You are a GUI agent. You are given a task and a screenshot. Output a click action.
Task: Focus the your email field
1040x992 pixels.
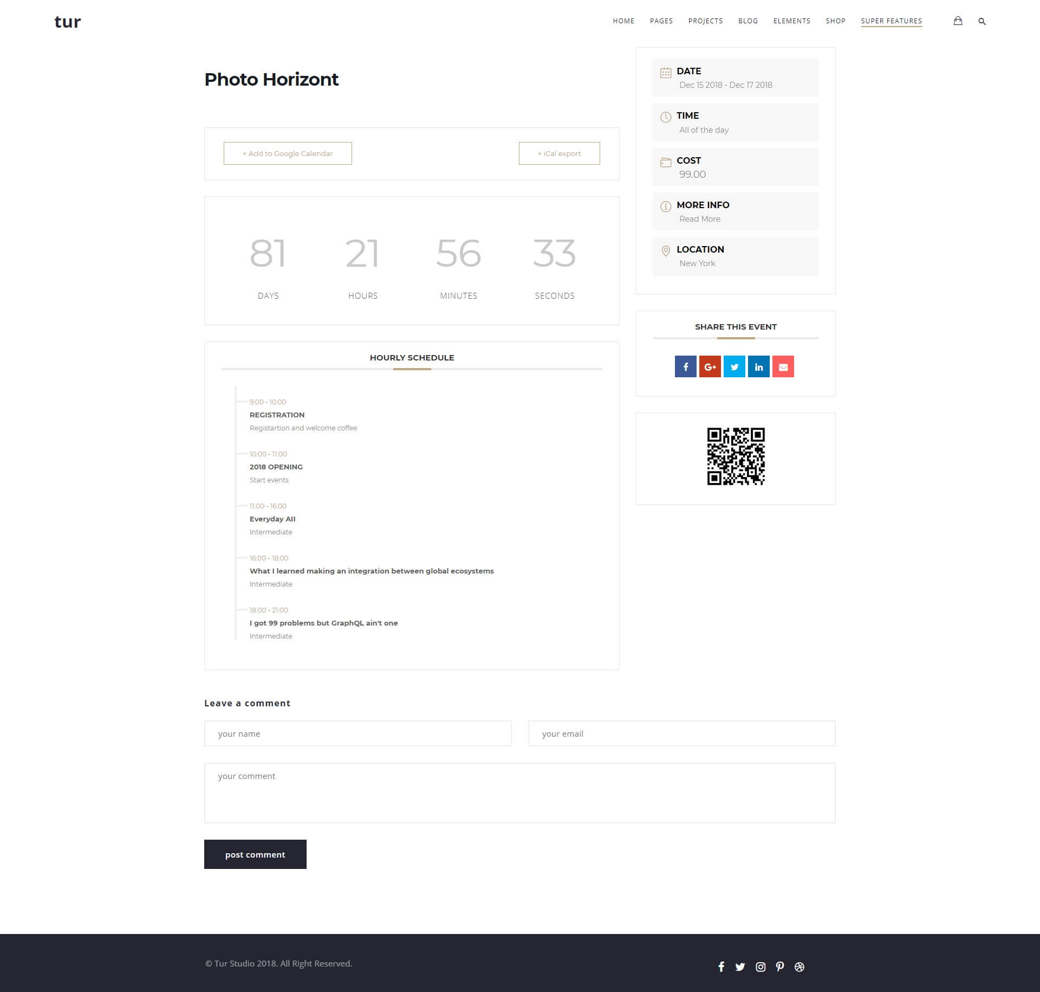pos(681,733)
